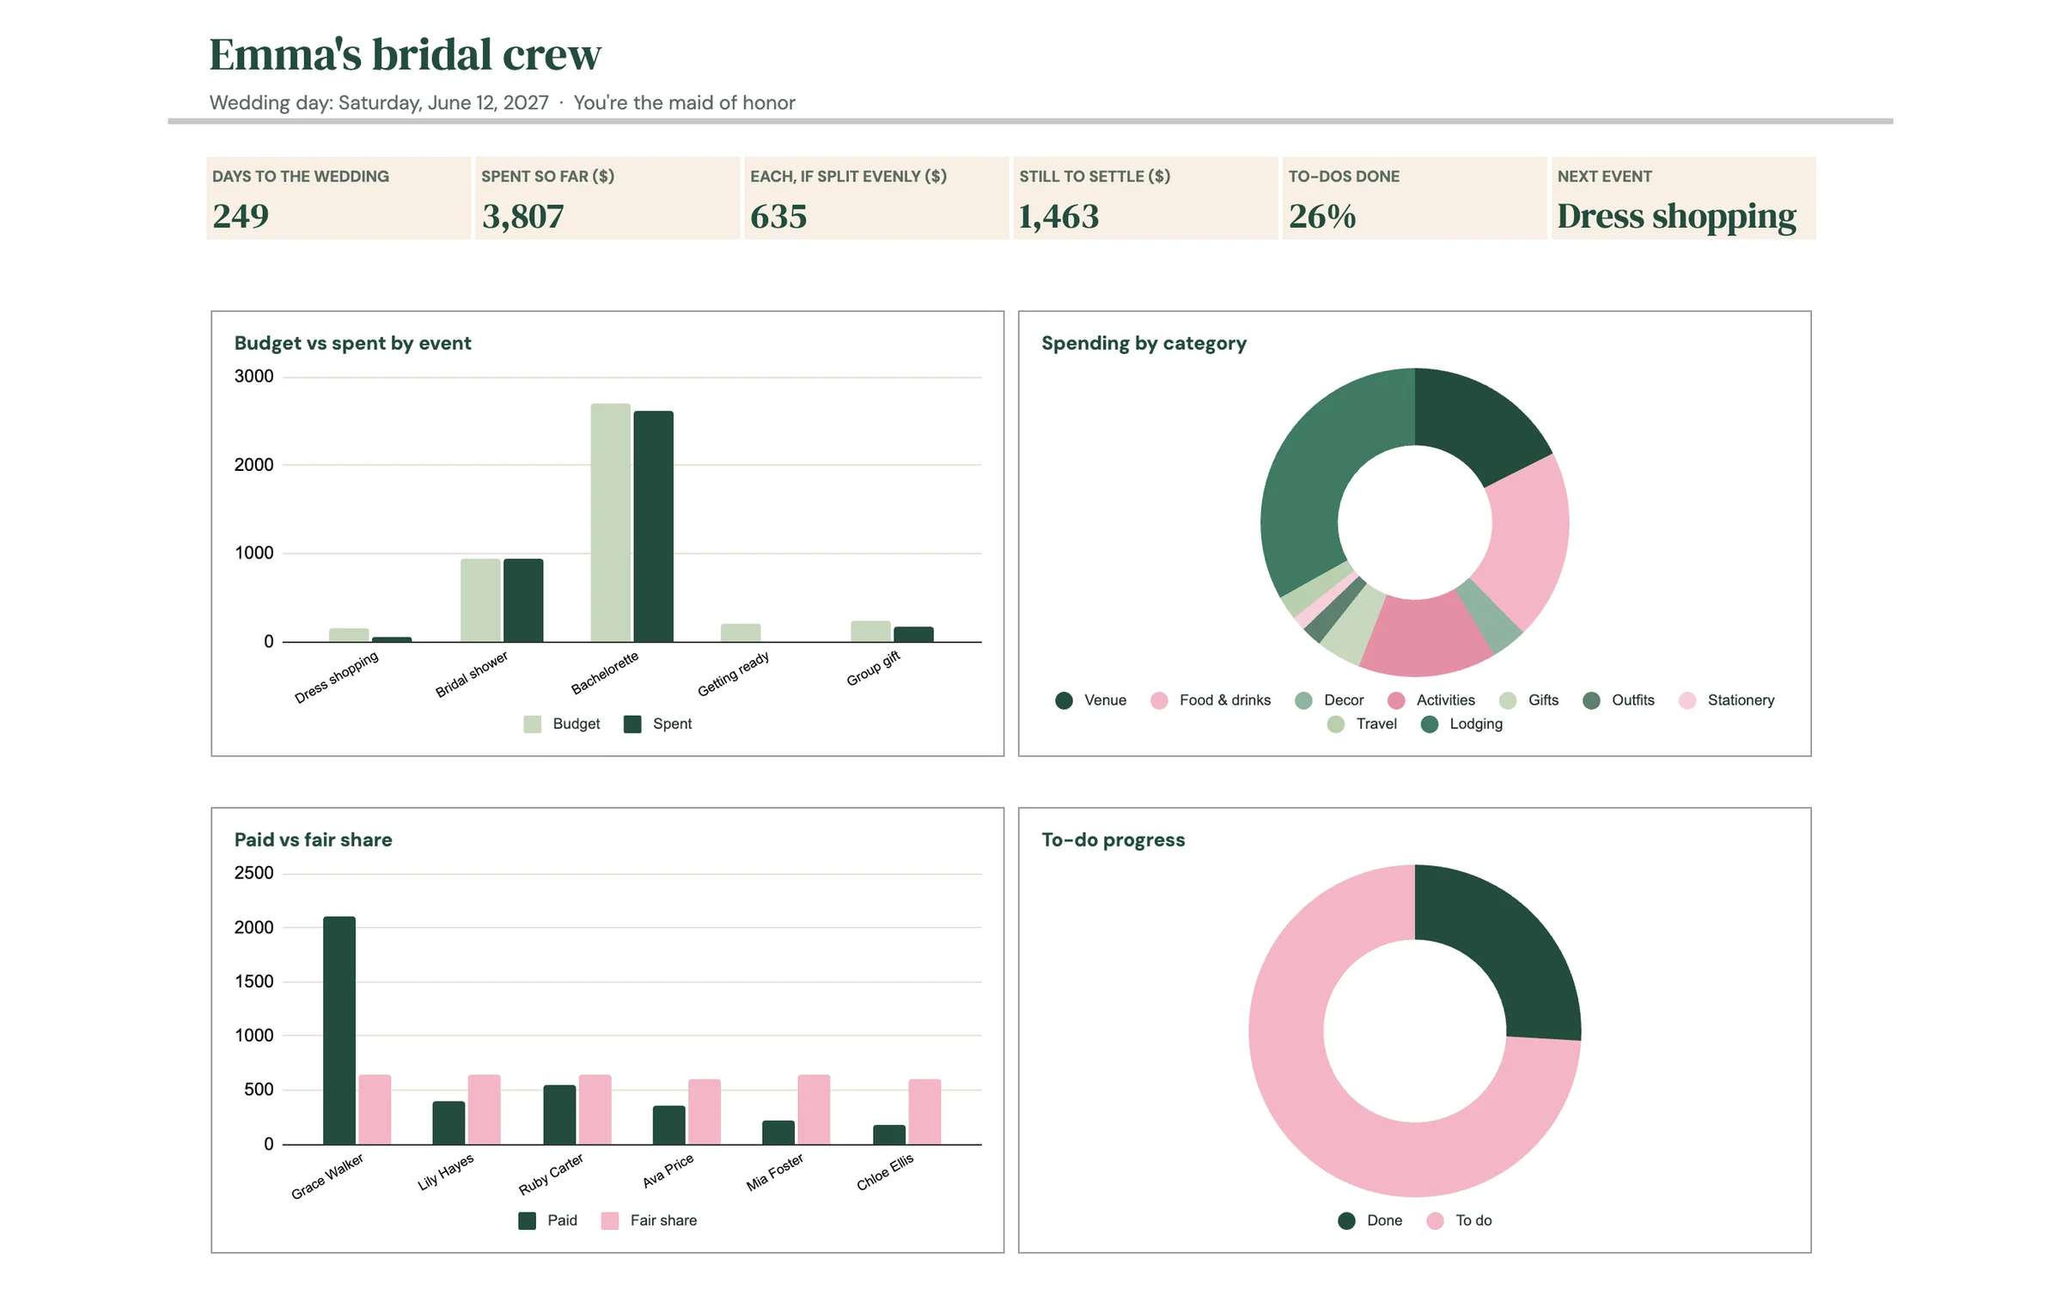The image size is (2062, 1289).
Task: Click the To-do progress chart title
Action: click(x=1113, y=840)
